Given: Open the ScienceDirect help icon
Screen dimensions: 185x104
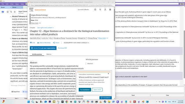Looking at the screenshot, I should [95, 10].
